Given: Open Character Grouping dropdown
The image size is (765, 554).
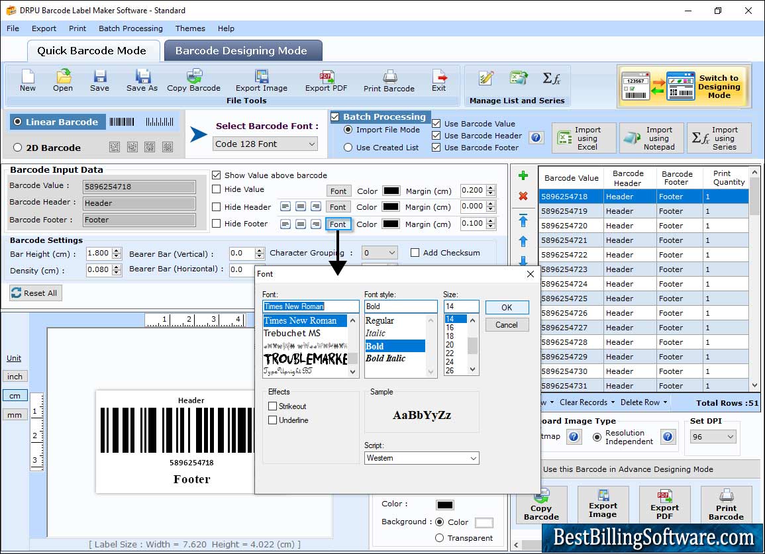Looking at the screenshot, I should (x=379, y=253).
